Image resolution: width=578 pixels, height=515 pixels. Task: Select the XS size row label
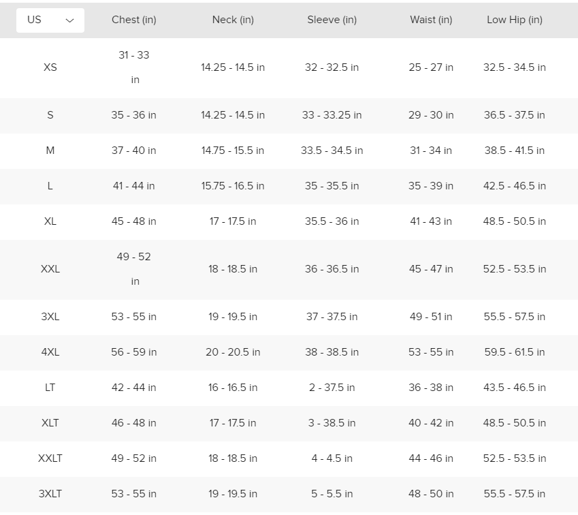click(x=50, y=67)
